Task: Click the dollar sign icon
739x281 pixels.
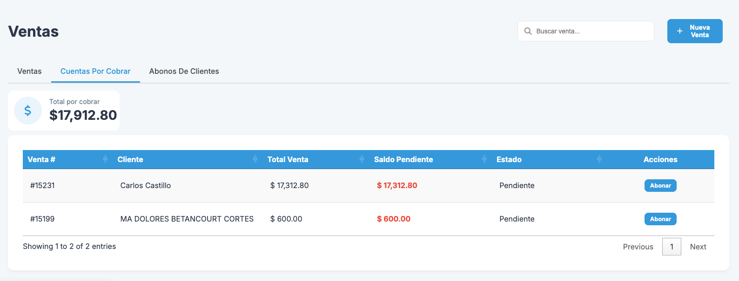Action: click(28, 111)
